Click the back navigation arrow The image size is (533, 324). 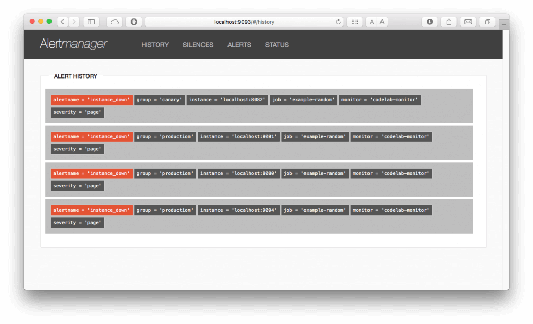tap(62, 21)
